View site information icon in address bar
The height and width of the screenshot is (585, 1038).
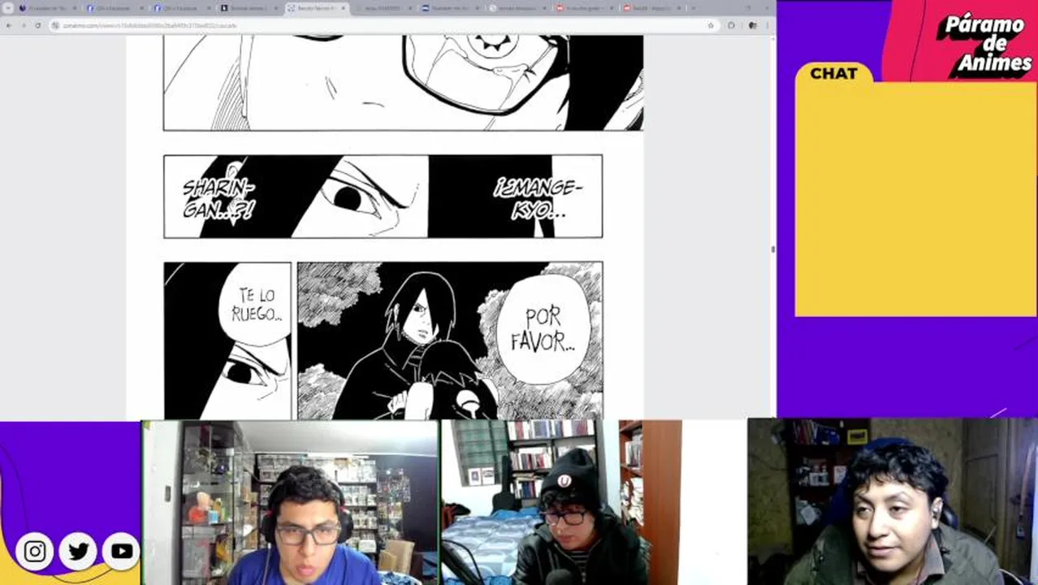click(56, 25)
